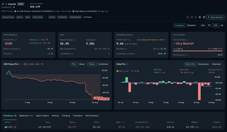Screen dimensions: 227x132
Task: Select the All time range
Action: coord(222,25)
